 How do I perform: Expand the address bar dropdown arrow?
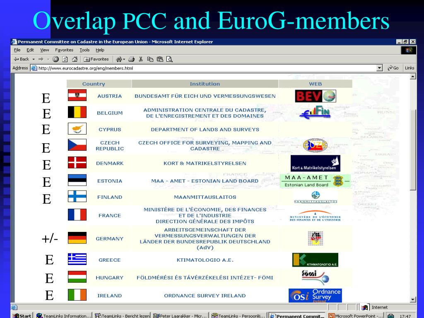[380, 68]
